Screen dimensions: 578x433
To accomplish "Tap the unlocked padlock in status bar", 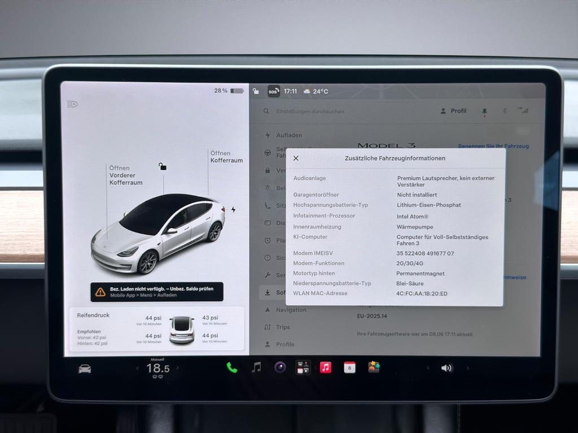I will tap(256, 91).
